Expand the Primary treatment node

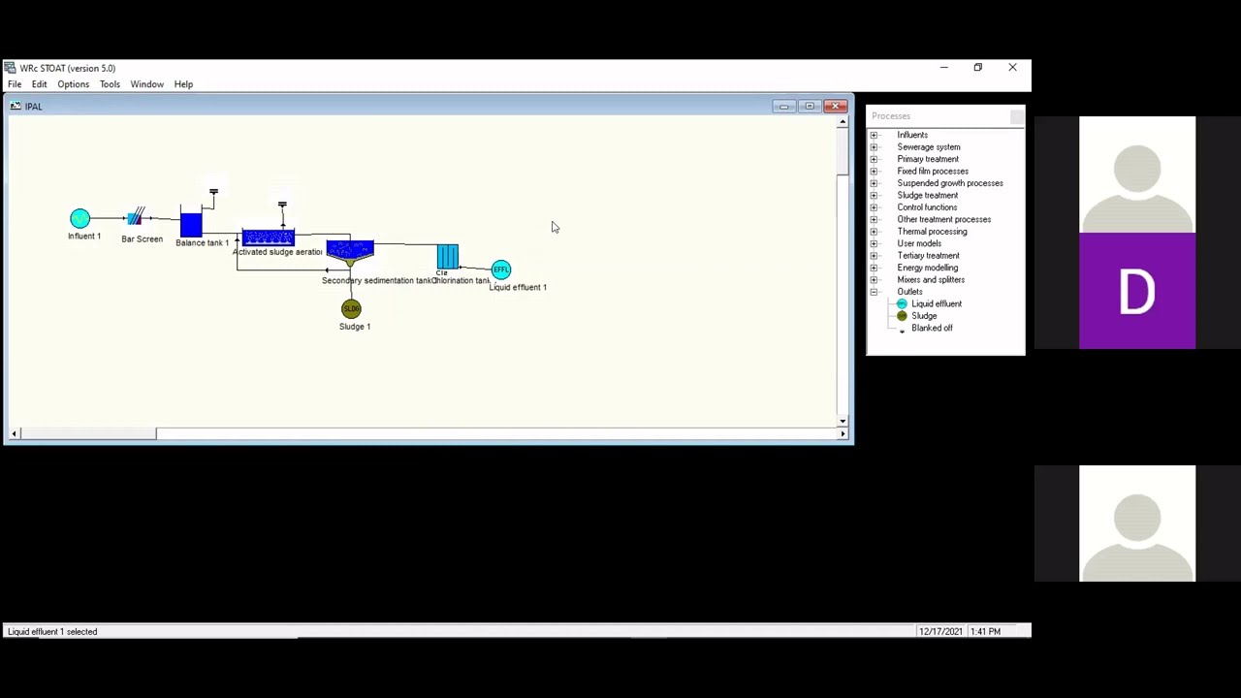[874, 159]
